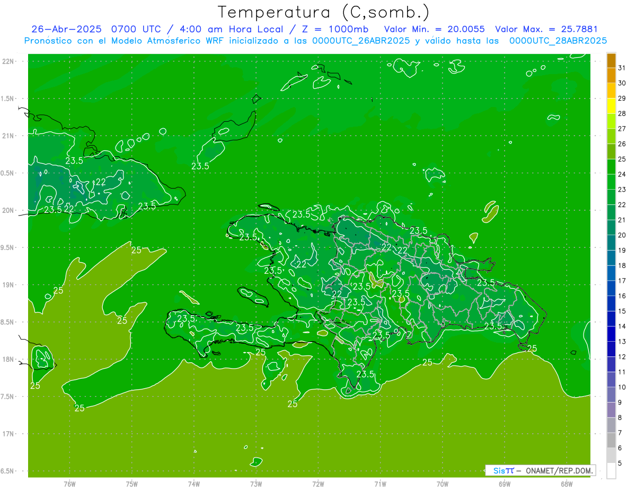Click the '18N' latitude axis label
Viewport: 636px width, 491px height.
coord(8,359)
